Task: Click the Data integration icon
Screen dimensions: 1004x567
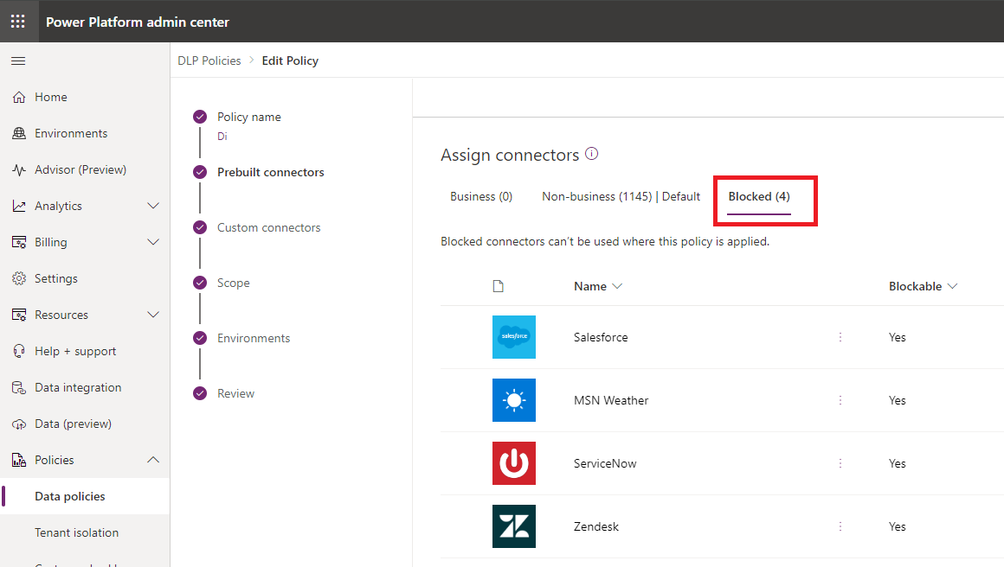Action: pos(19,387)
